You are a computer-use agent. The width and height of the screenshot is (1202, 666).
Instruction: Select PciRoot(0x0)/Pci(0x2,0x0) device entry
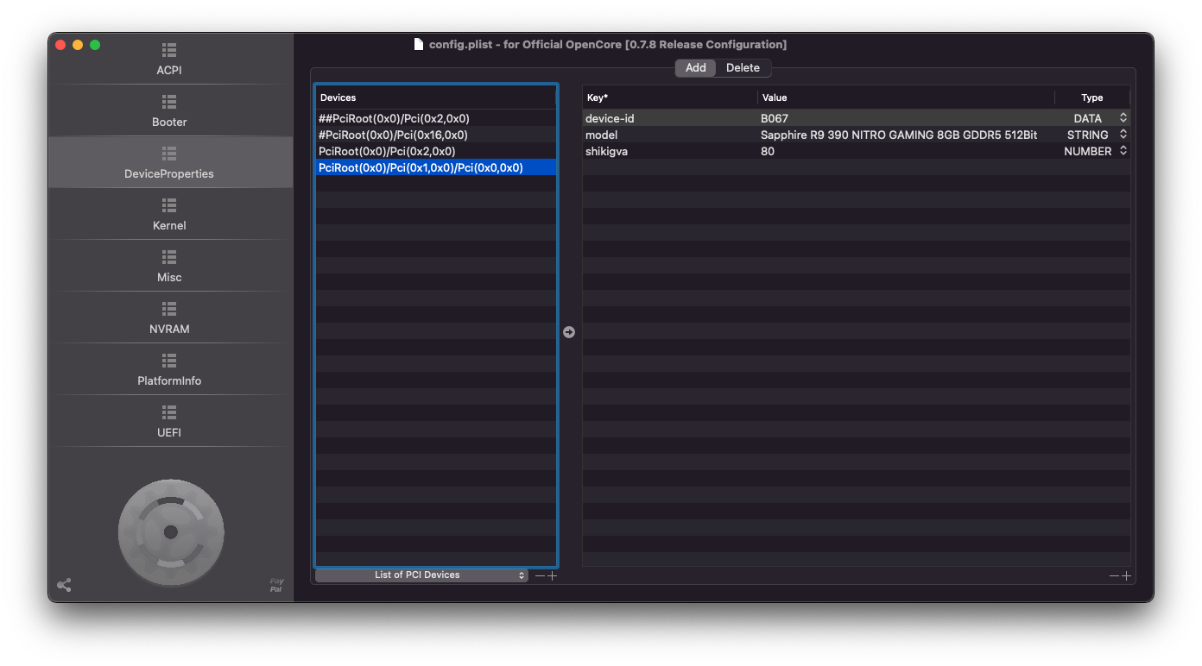[387, 151]
